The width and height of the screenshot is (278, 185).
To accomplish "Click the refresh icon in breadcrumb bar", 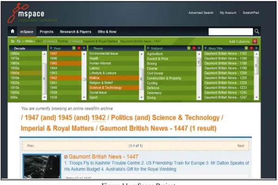I will click(x=19, y=41).
